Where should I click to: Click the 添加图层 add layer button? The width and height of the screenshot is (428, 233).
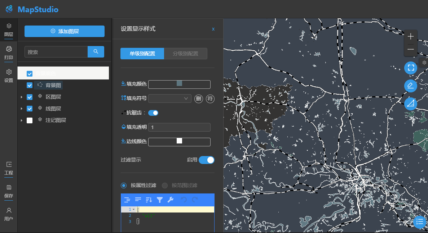click(65, 31)
